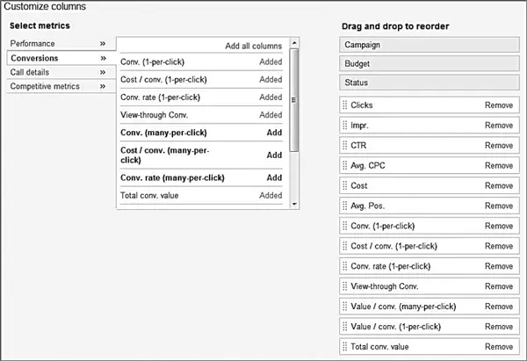The image size is (527, 361).
Task: Click Add all columns link
Action: pyautogui.click(x=254, y=46)
